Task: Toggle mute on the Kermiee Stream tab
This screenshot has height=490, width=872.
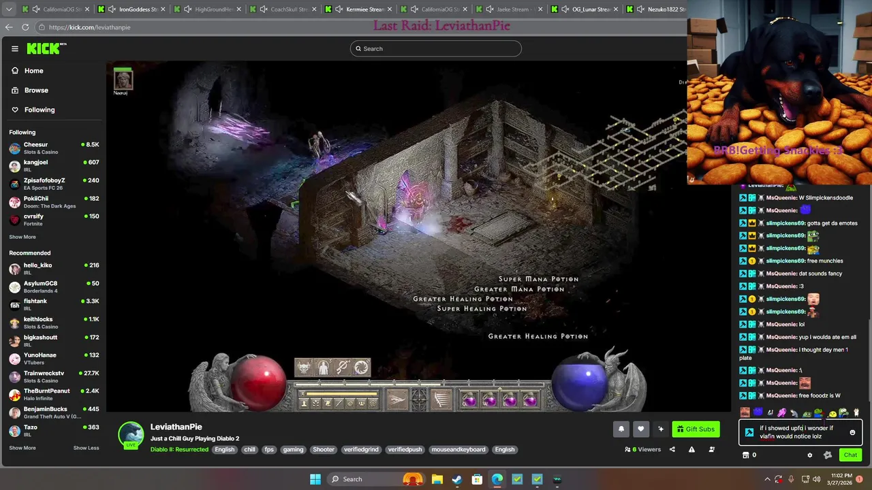Action: pos(339,10)
